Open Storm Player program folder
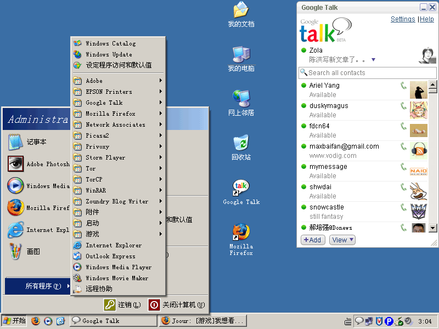Viewport: 439px width, 329px height. click(117, 157)
